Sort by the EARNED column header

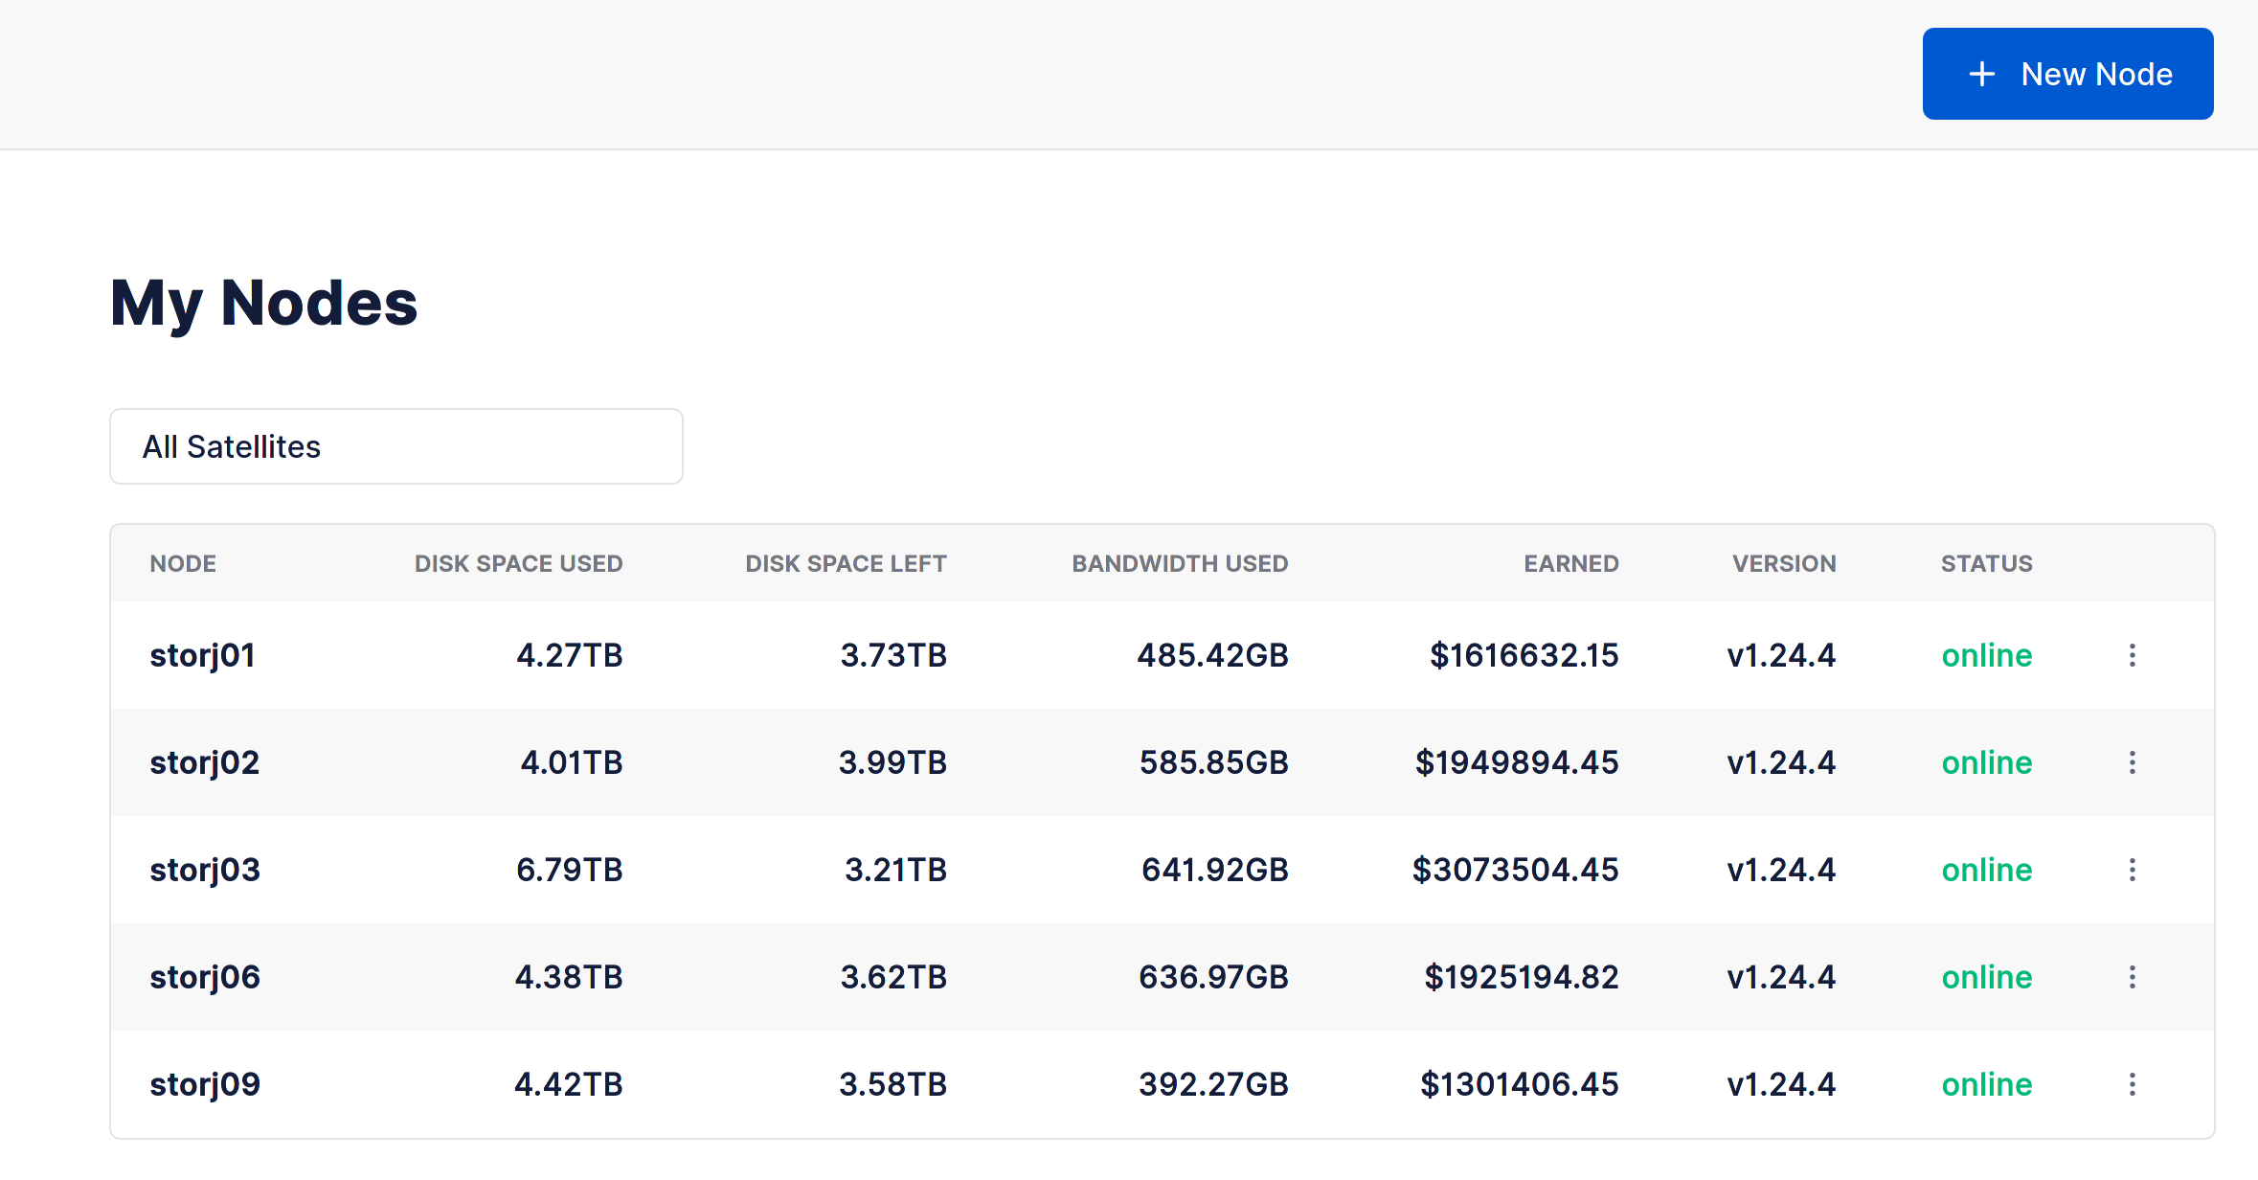(1570, 563)
